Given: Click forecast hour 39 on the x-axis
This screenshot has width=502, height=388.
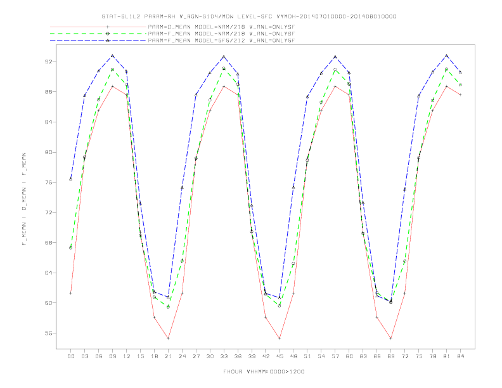Looking at the screenshot, I should pyautogui.click(x=252, y=356).
